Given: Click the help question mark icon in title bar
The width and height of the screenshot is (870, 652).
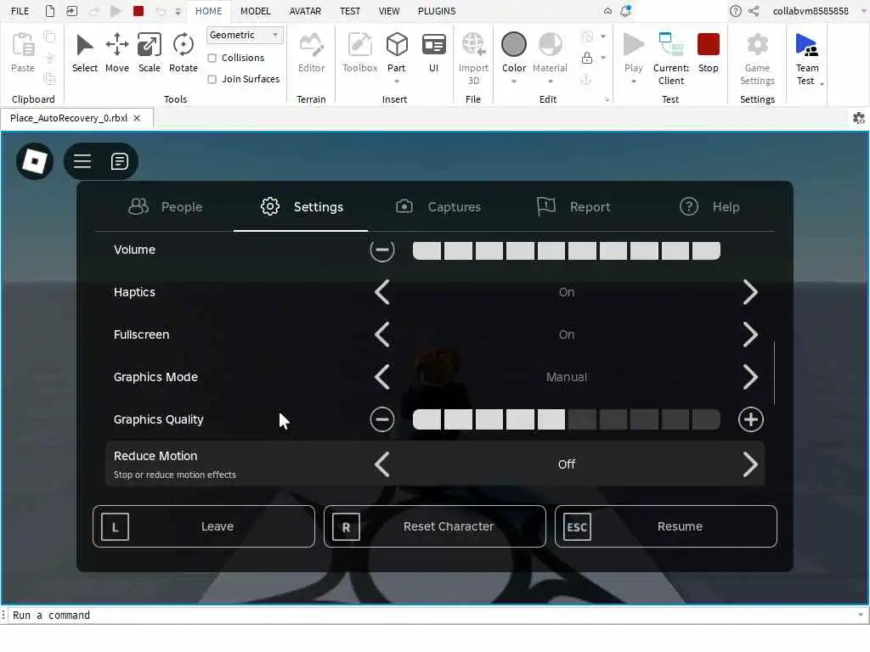Looking at the screenshot, I should pyautogui.click(x=735, y=11).
